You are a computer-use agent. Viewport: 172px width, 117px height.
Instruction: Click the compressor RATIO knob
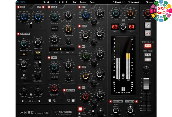tap(68, 15)
